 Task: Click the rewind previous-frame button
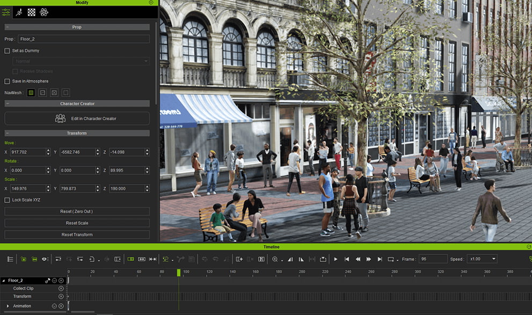click(x=358, y=259)
